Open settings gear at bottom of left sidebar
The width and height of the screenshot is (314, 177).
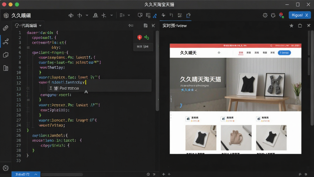6,168
